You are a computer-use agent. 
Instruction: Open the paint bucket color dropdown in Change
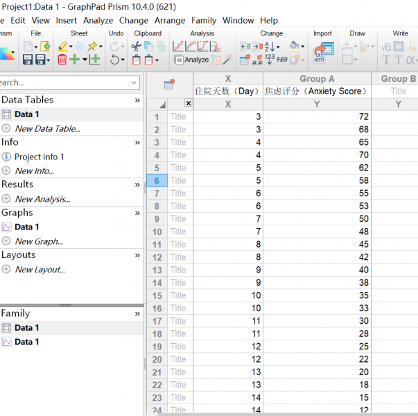click(302, 46)
